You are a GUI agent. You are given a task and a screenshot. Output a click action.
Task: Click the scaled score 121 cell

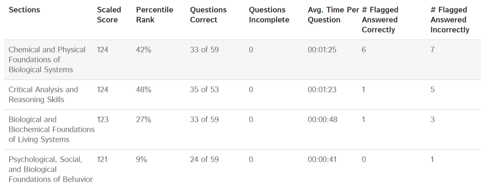tap(103, 159)
